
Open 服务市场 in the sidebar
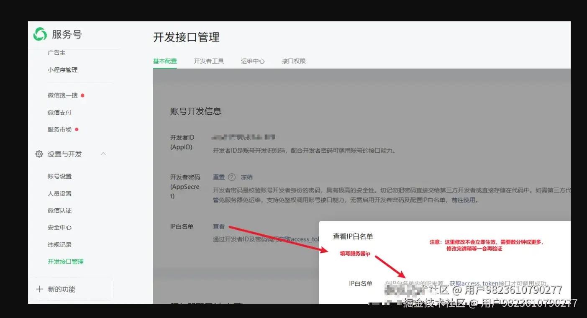pyautogui.click(x=59, y=130)
